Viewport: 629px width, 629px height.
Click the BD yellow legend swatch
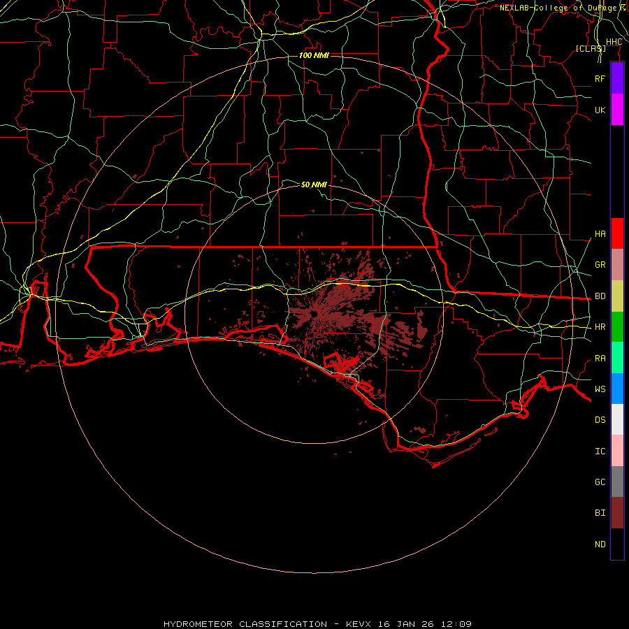click(x=617, y=296)
